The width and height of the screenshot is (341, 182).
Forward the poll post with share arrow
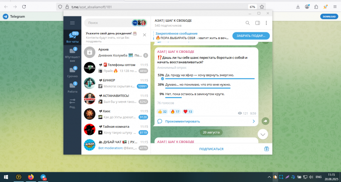[x=266, y=121]
